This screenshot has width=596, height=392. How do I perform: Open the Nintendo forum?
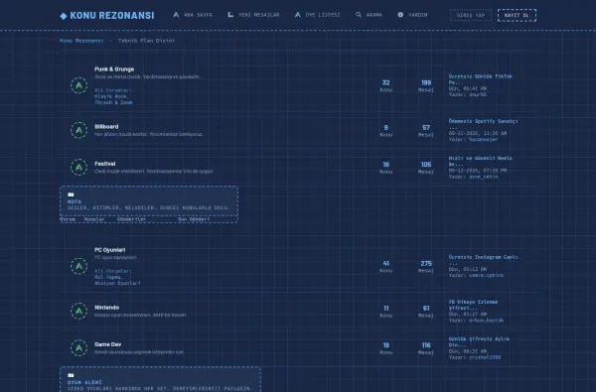pos(107,308)
